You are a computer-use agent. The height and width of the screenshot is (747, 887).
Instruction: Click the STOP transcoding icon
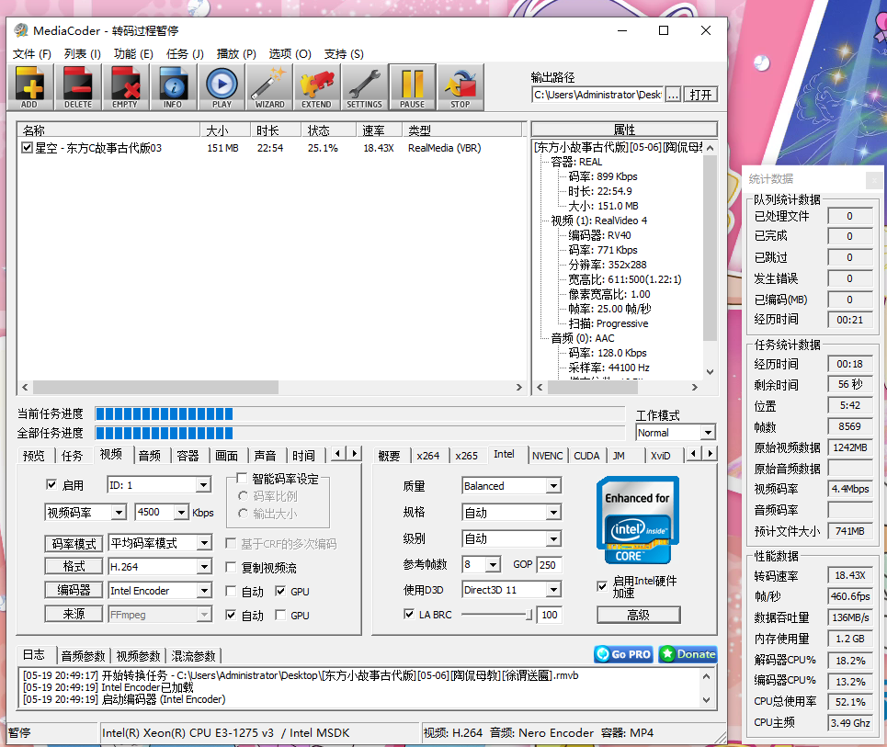(x=460, y=87)
